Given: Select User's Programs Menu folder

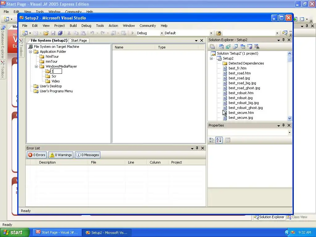Looking at the screenshot, I should (x=56, y=91).
